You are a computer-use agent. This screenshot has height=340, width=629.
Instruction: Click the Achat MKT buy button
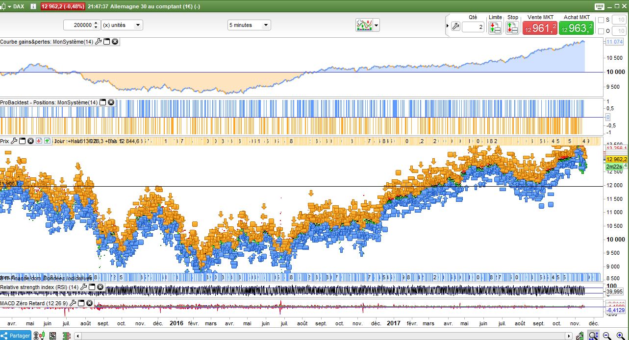coord(576,28)
